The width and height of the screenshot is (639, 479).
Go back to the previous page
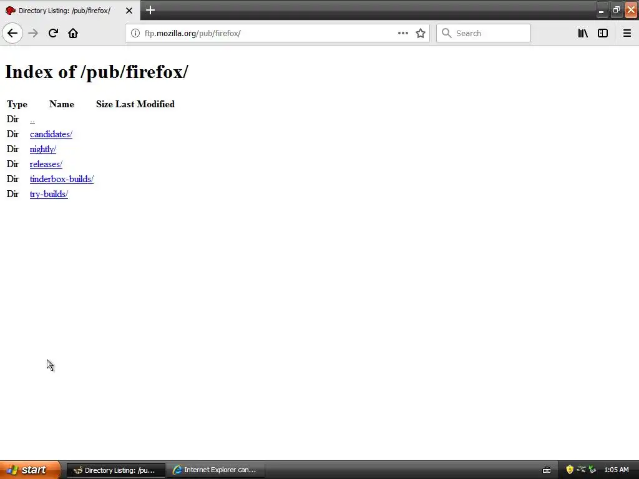12,33
